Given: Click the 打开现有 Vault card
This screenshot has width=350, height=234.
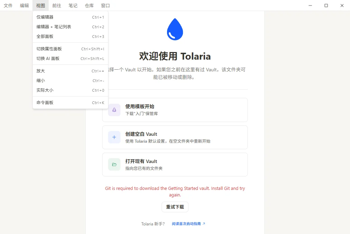Looking at the screenshot, I should (x=175, y=164).
